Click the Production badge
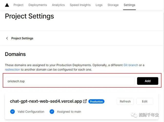The width and height of the screenshot is (164, 122). tap(96, 101)
